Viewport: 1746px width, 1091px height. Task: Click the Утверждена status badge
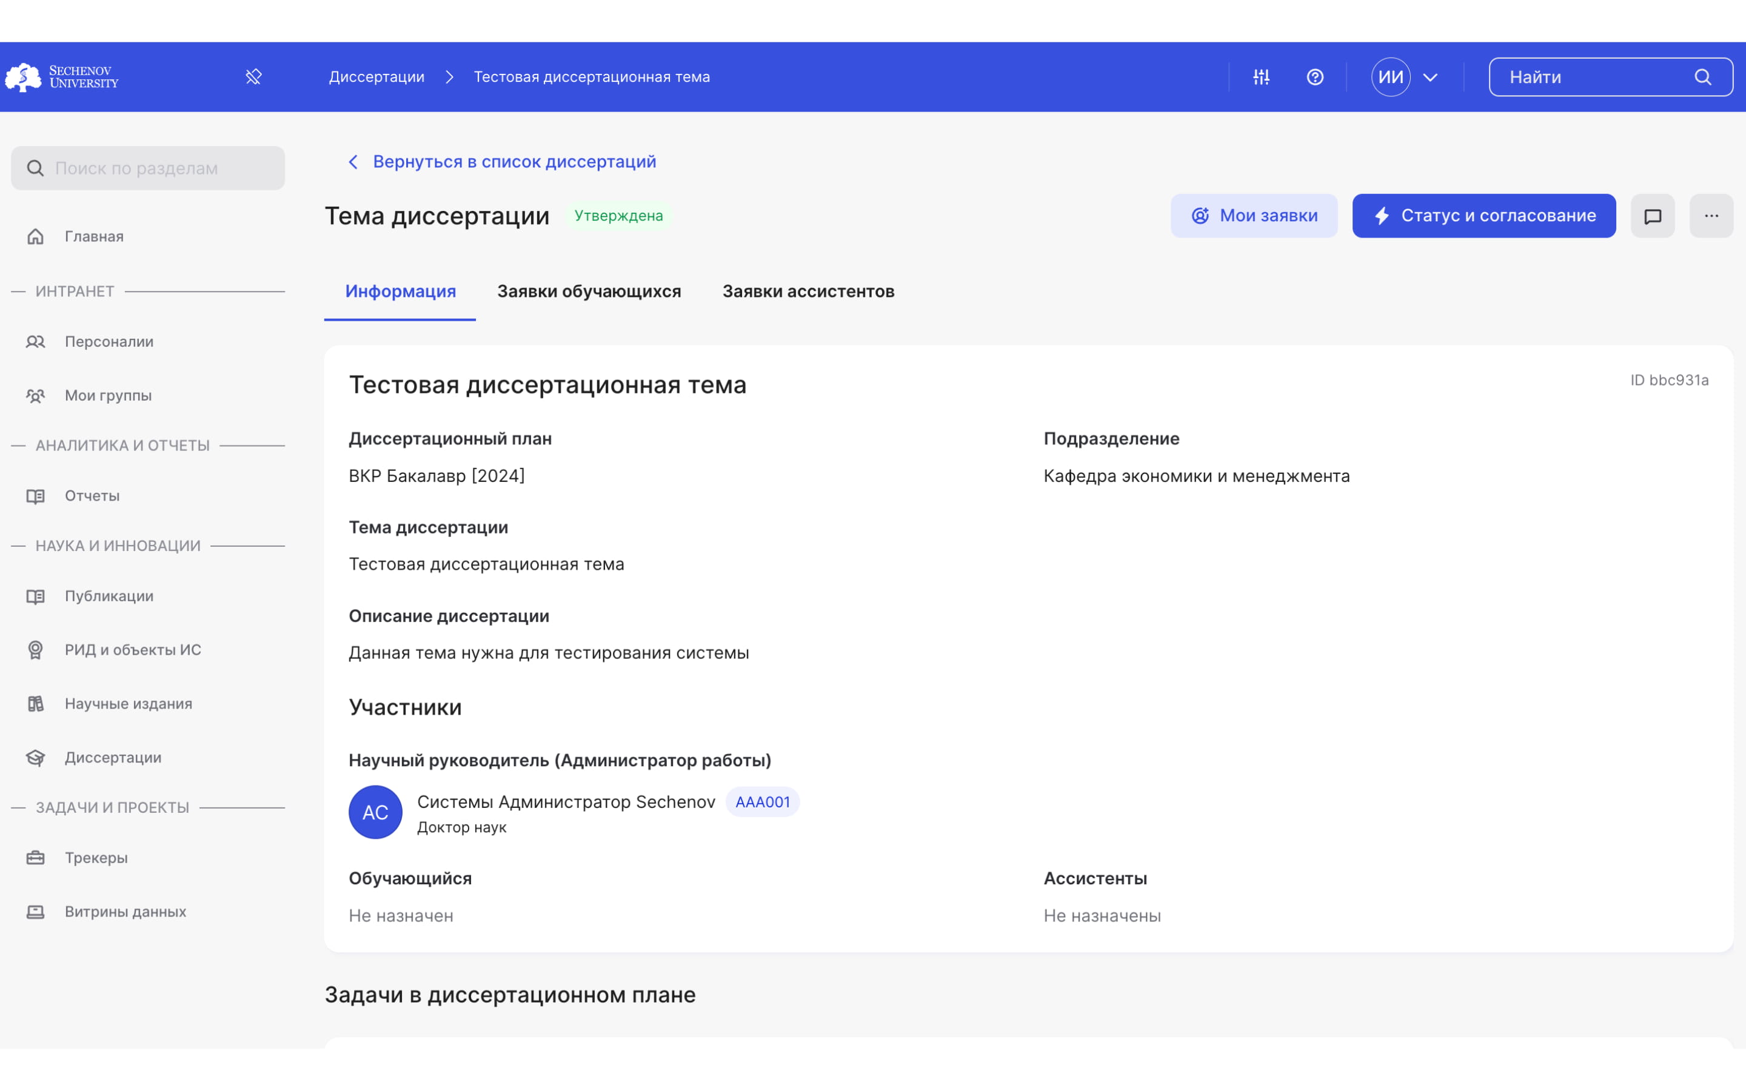[x=618, y=216]
